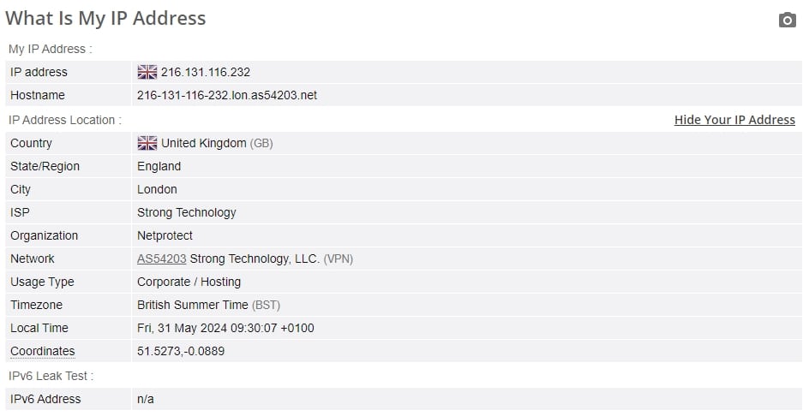Click the Netprotect organization value
Image resolution: width=809 pixels, height=416 pixels.
(165, 235)
